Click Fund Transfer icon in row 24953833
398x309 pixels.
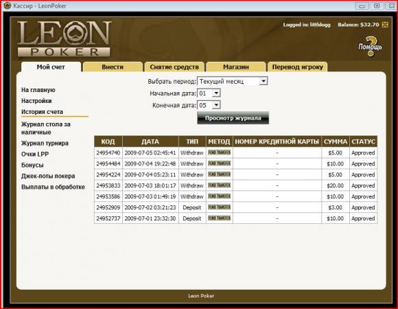click(x=219, y=185)
